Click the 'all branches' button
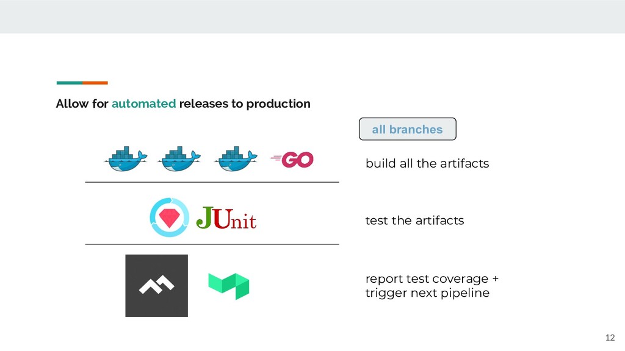 (x=407, y=129)
